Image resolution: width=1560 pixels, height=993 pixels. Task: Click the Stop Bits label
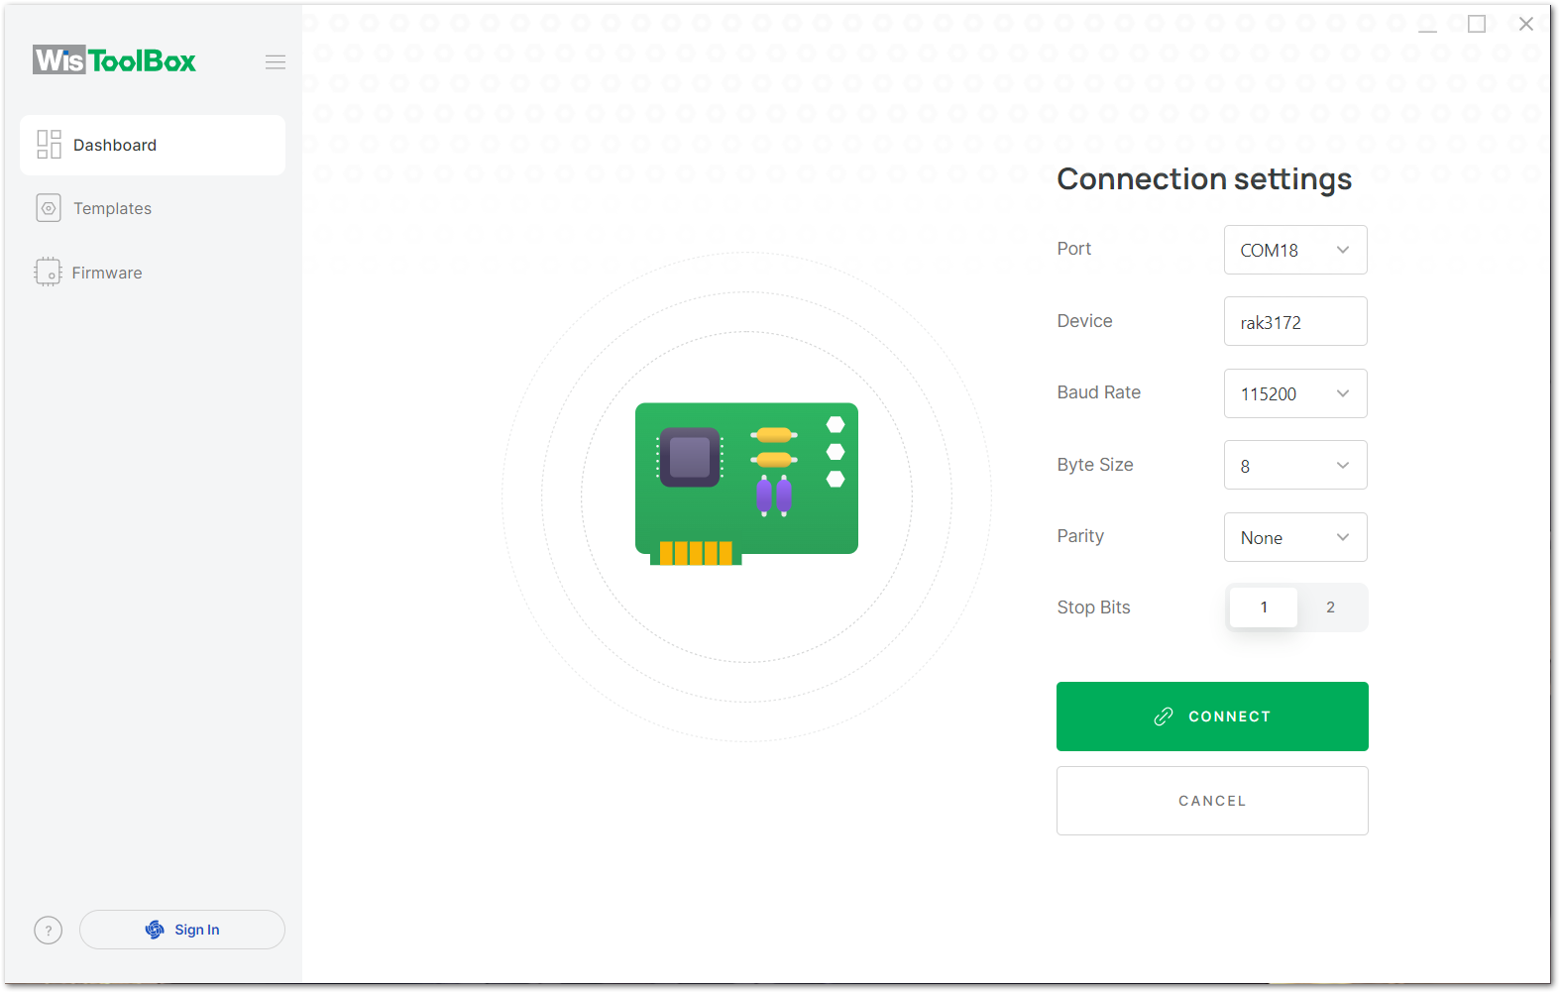point(1093,607)
